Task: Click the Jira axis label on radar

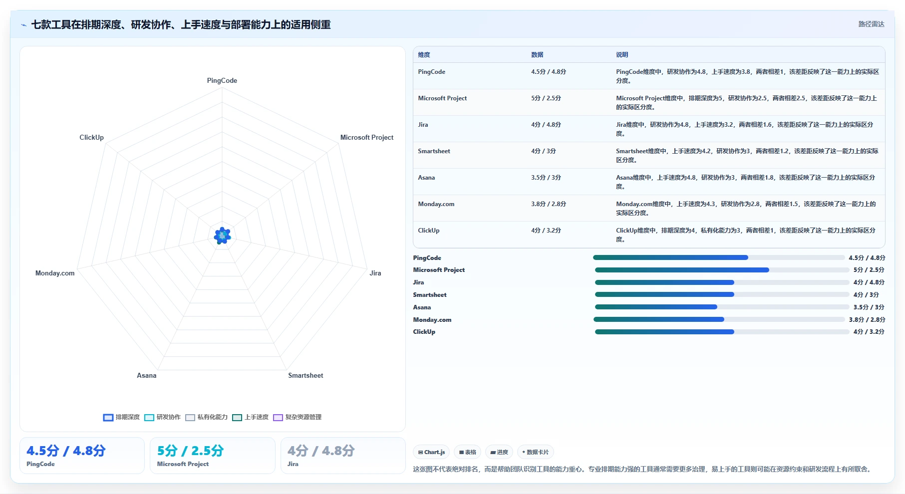Action: click(375, 273)
